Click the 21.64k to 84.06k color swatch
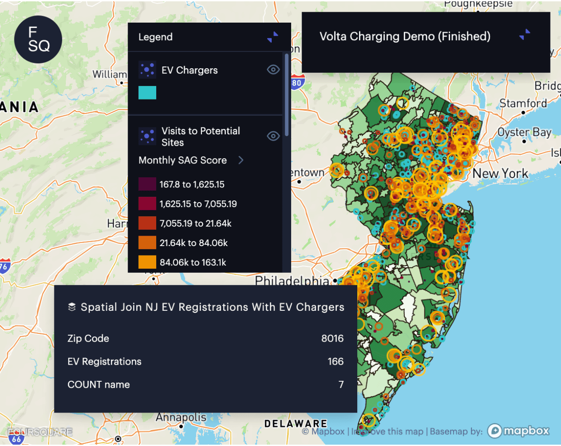The width and height of the screenshot is (561, 446). pos(147,242)
